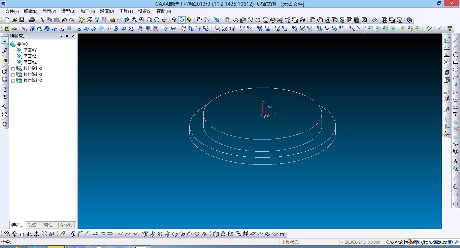Open the 特征管理 panel options dropdown arrow
This screenshot has width=460, height=248.
coord(62,36)
